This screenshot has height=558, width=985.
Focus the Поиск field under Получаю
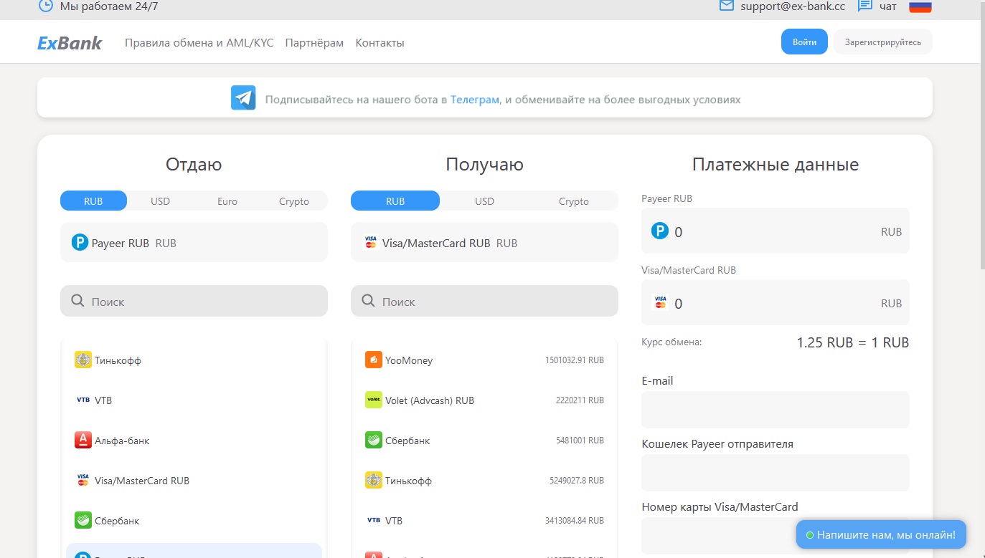[484, 301]
